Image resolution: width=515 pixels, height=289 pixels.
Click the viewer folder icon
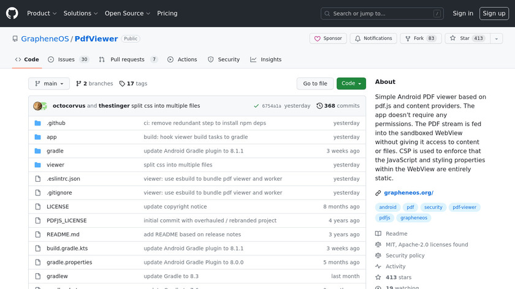click(38, 165)
